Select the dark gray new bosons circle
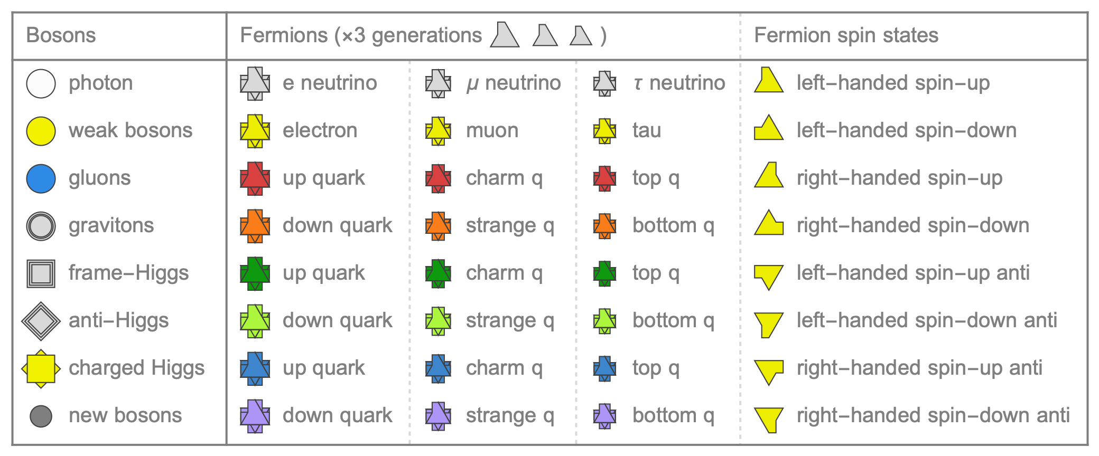 [41, 416]
